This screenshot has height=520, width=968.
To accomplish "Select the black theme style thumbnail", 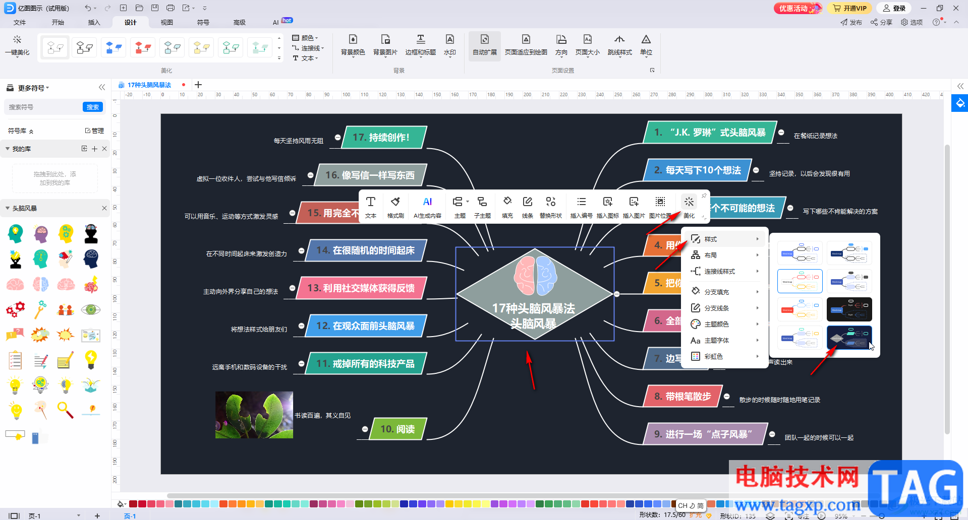I will tap(849, 309).
